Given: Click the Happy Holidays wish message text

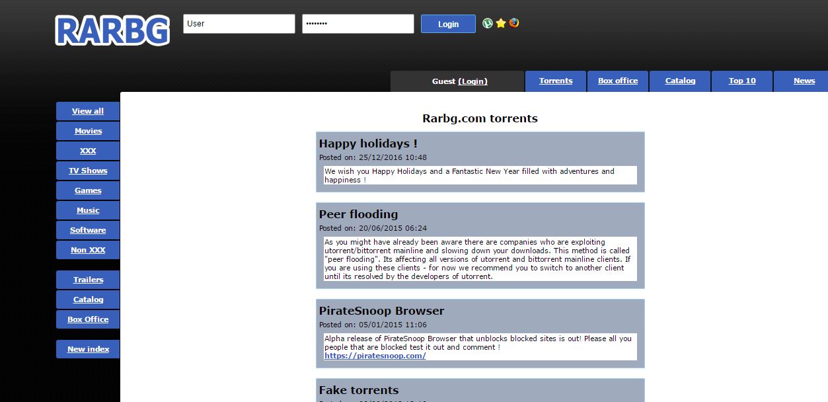Looking at the screenshot, I should (x=480, y=175).
